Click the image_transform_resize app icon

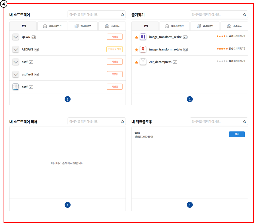click(143, 37)
